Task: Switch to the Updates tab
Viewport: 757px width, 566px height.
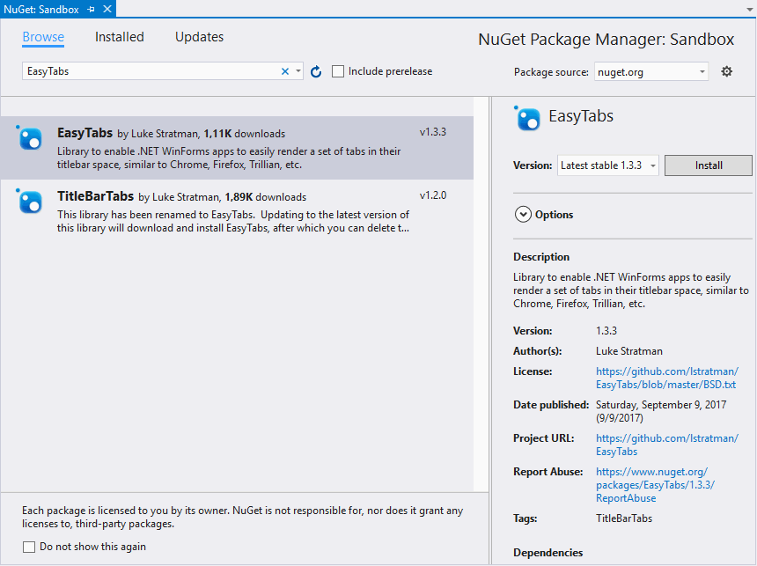Action: pos(200,37)
